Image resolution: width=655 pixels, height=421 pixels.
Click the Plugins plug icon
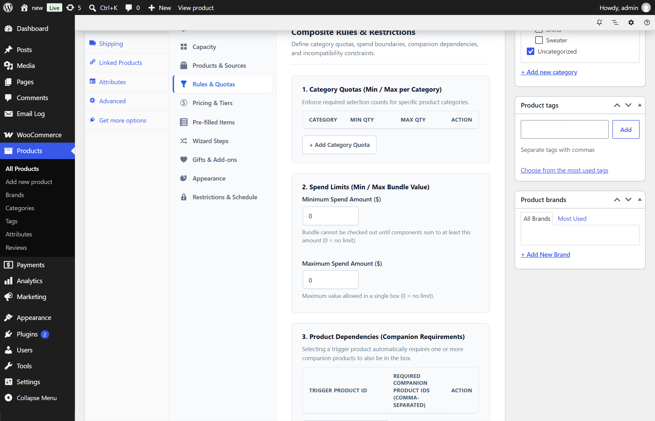pos(8,334)
